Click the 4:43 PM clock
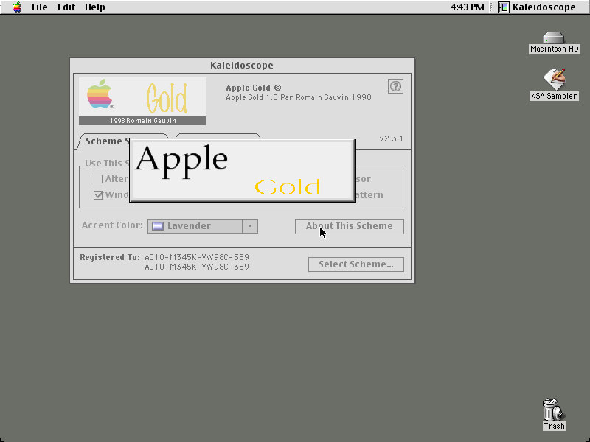The width and height of the screenshot is (590, 442). (467, 7)
